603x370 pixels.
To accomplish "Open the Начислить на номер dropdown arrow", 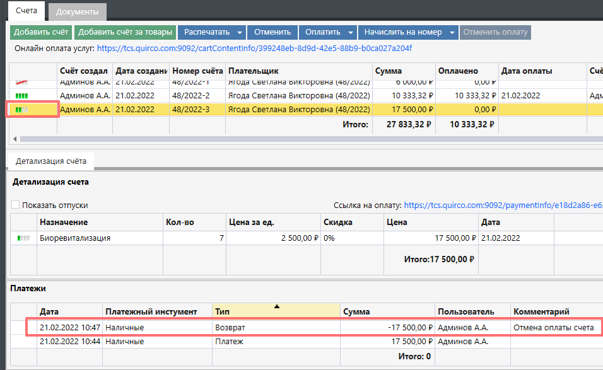I will [x=452, y=32].
